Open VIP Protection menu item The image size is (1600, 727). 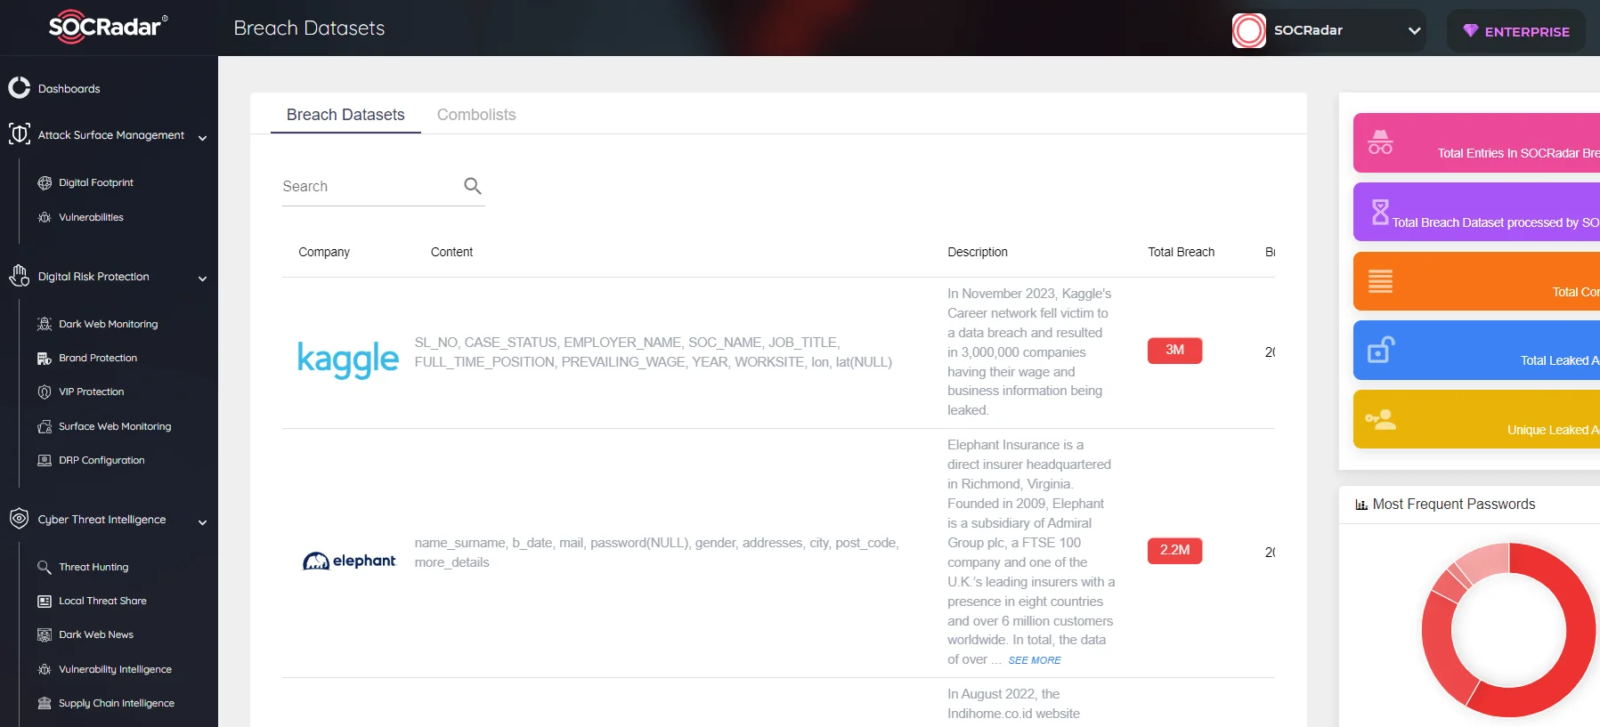92,392
